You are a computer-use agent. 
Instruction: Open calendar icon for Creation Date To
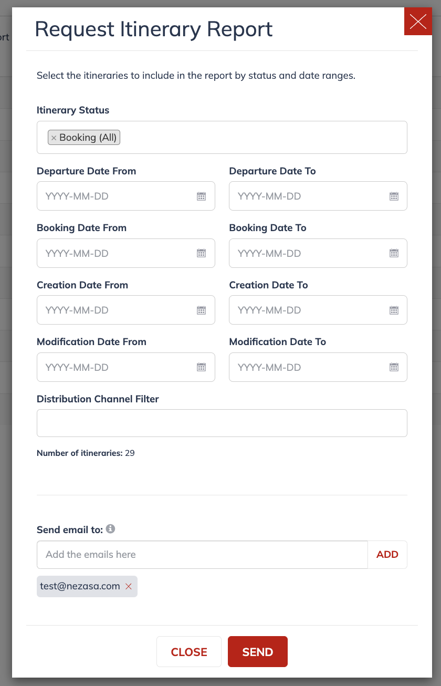[x=394, y=310]
